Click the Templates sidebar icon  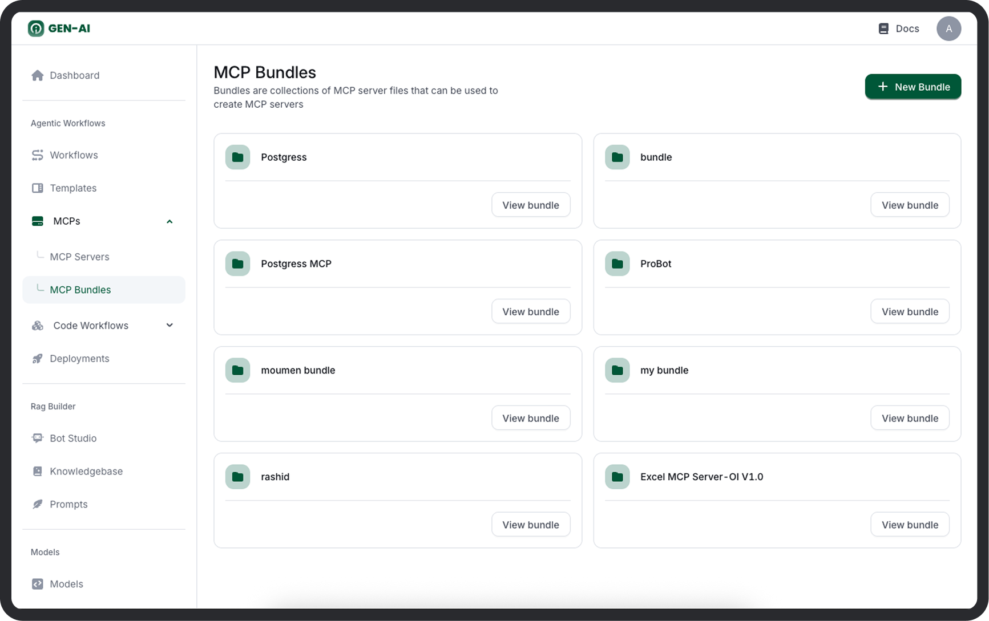(38, 188)
